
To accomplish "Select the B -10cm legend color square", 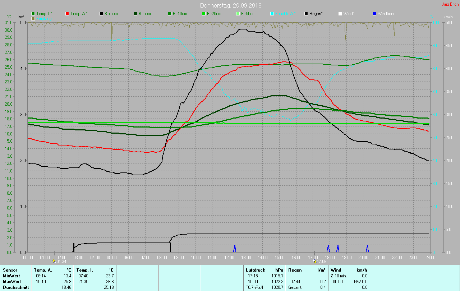I will pyautogui.click(x=169, y=14).
